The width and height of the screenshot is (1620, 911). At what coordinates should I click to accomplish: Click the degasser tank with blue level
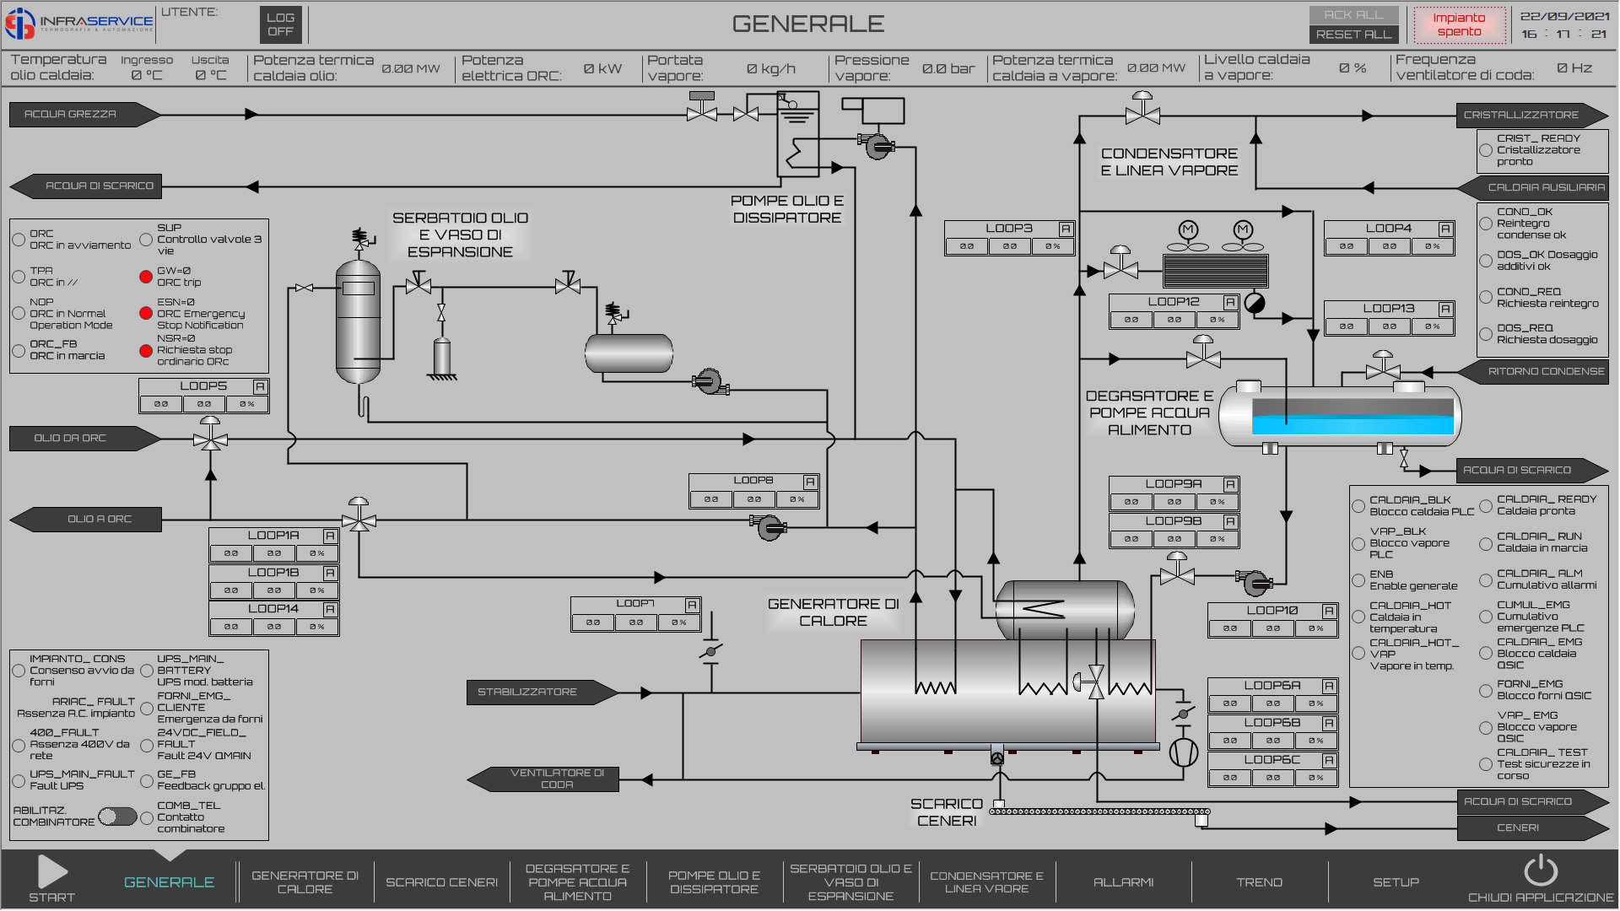[x=1340, y=416]
